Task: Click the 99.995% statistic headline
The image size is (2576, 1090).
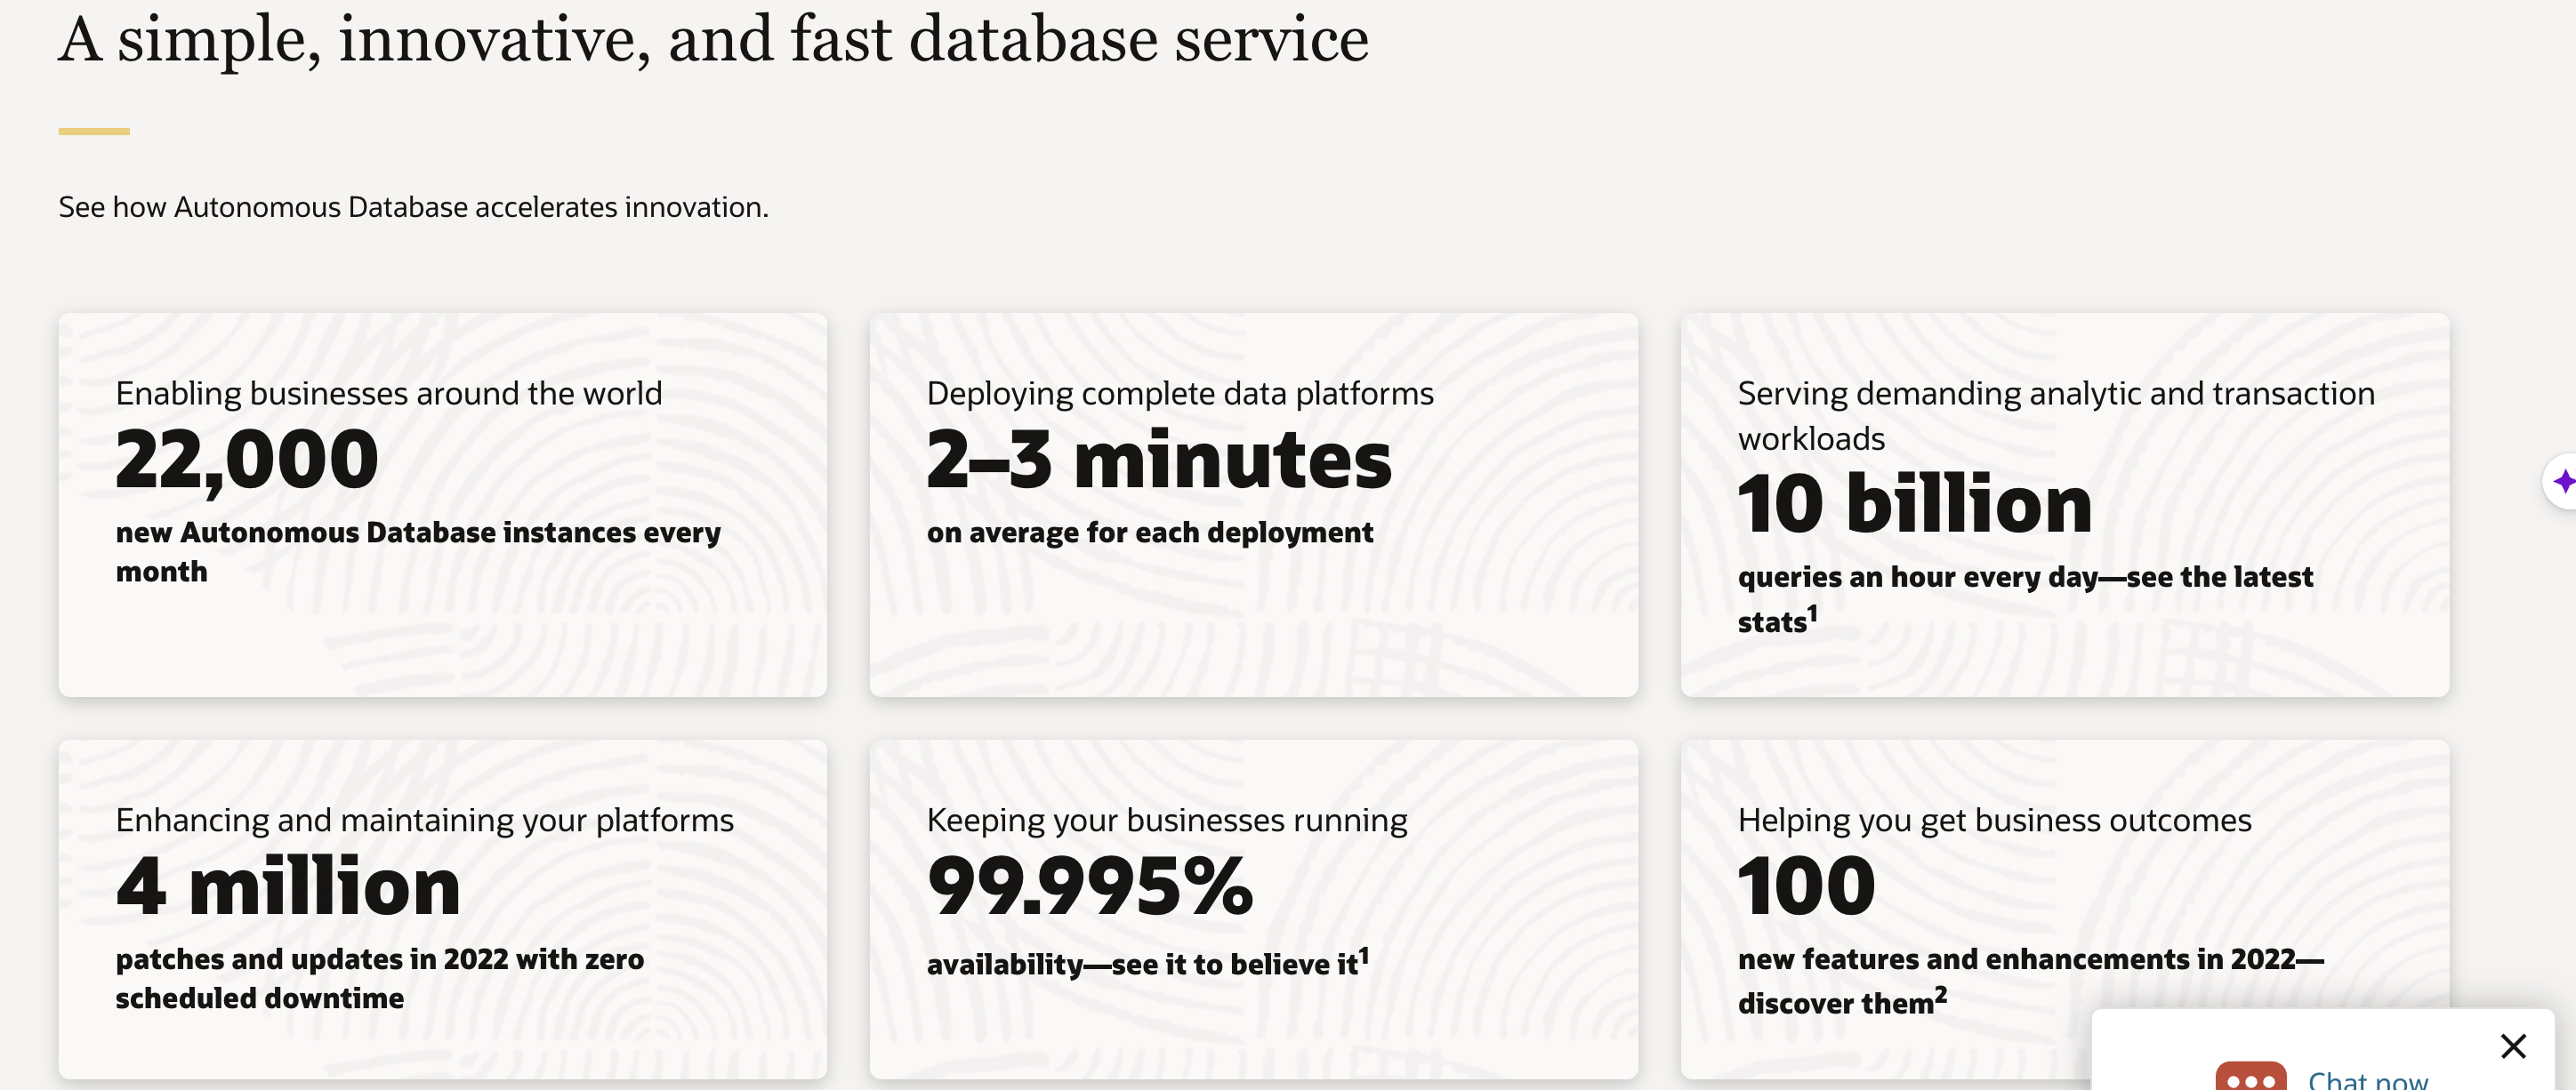Action: tap(1089, 886)
